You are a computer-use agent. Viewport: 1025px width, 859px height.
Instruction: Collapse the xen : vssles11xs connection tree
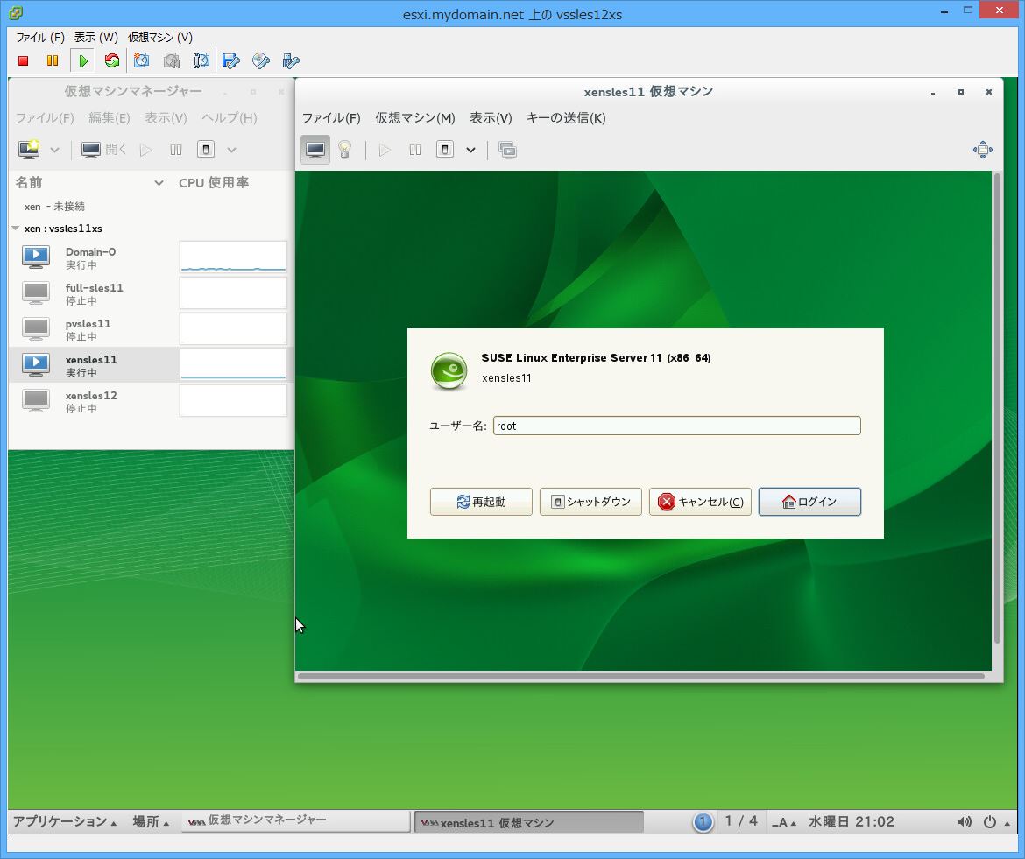[15, 228]
